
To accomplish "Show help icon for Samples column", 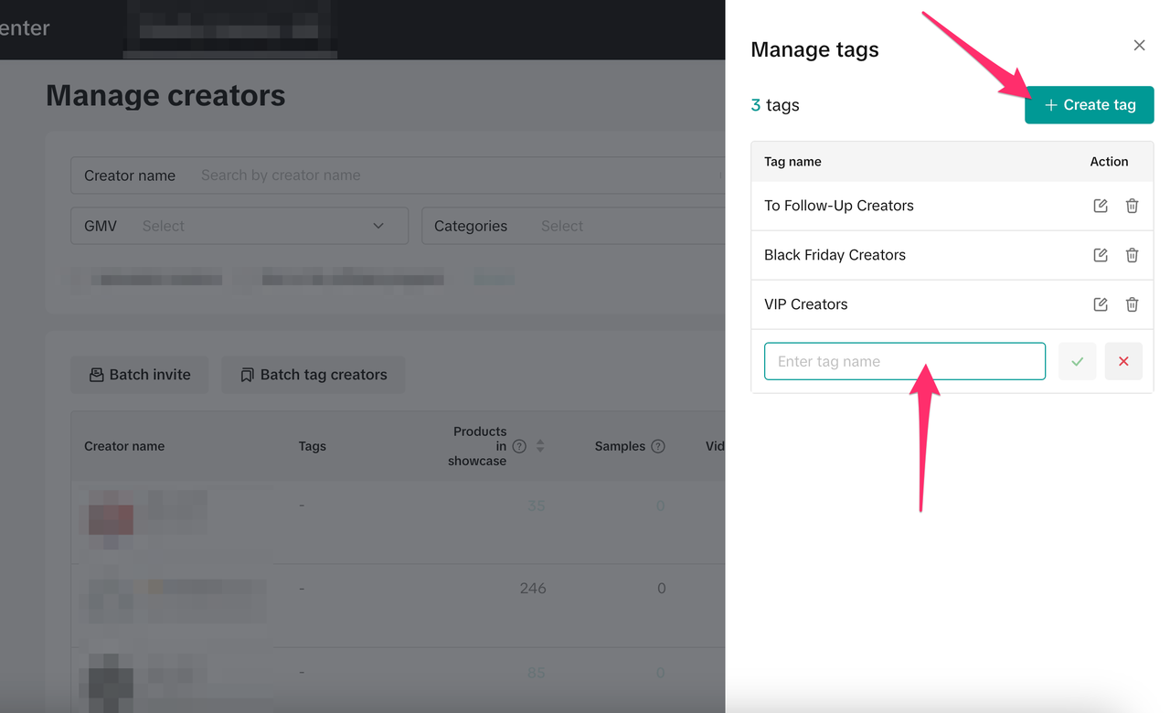I will [x=657, y=446].
